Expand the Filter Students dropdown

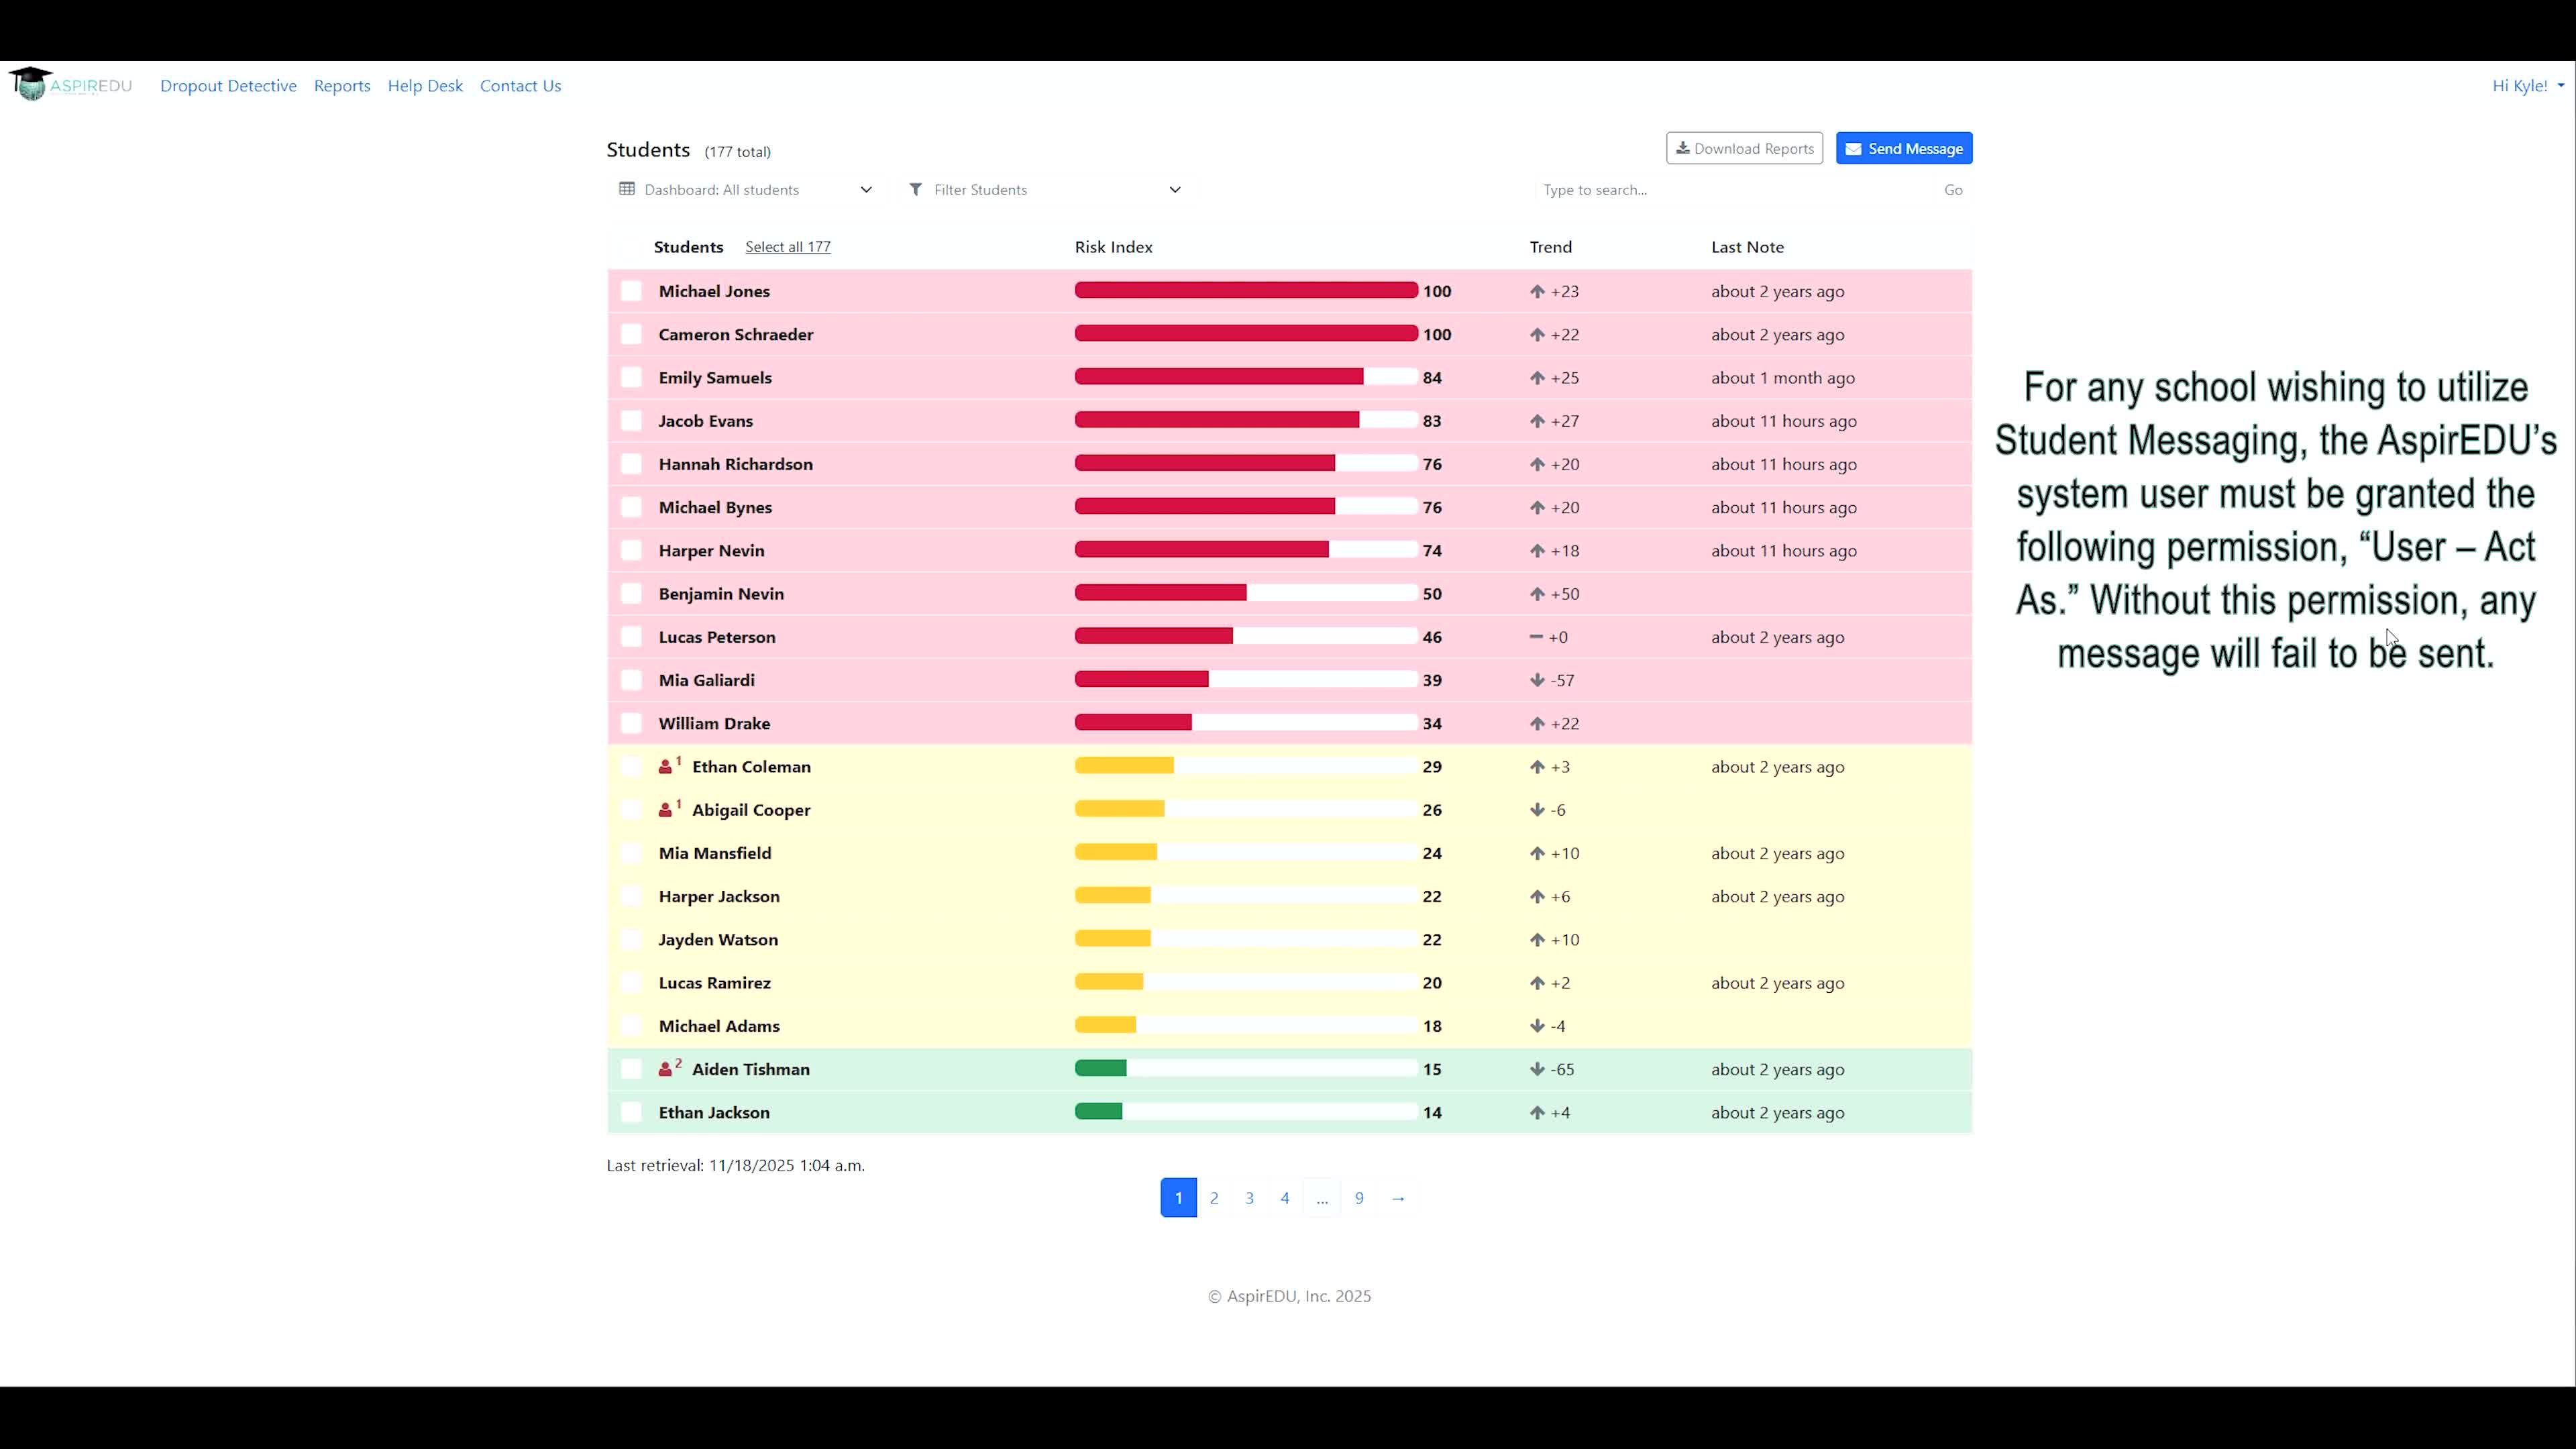(x=1045, y=190)
